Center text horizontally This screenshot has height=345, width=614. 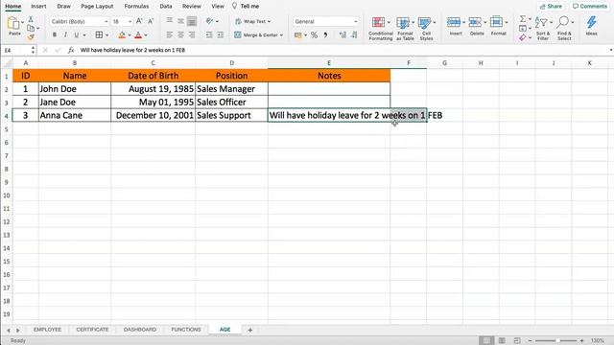coord(180,35)
